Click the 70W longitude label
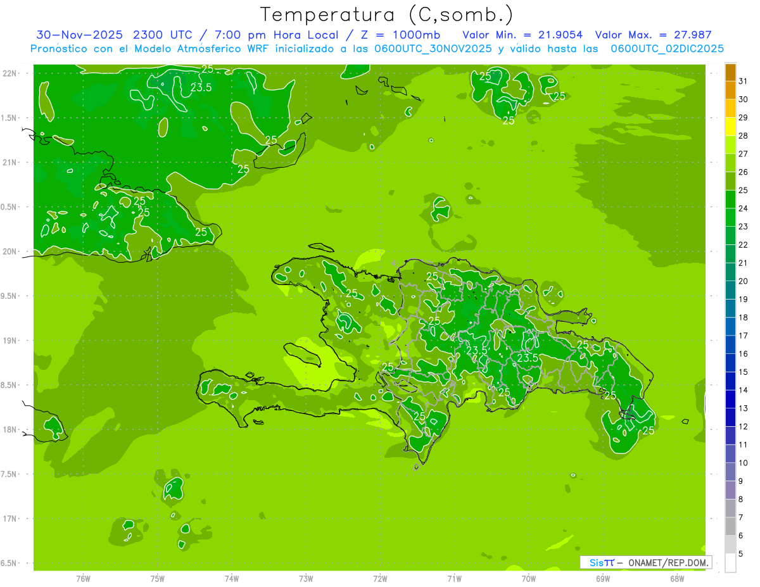 529,578
